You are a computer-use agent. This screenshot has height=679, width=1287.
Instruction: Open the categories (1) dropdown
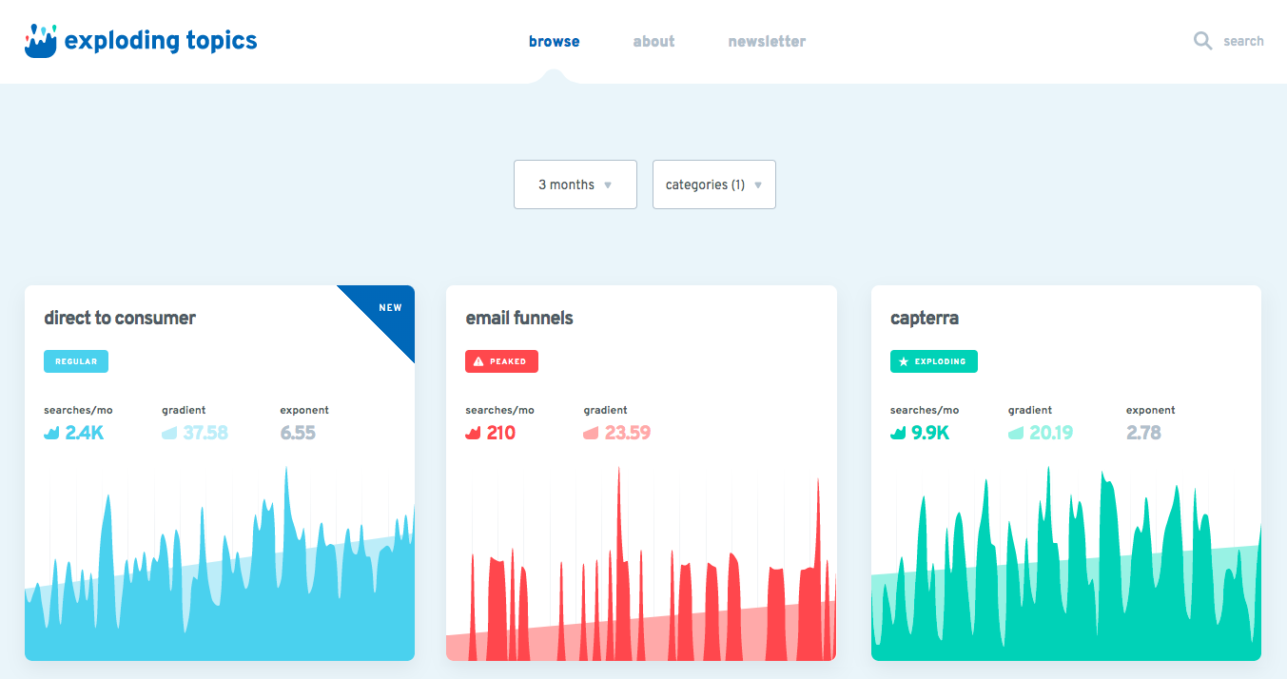714,184
